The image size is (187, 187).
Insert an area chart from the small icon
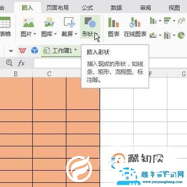(x=153, y=35)
